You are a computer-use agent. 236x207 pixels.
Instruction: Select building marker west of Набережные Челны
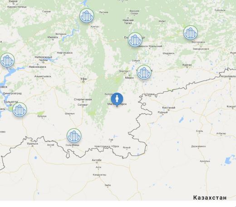[x=7, y=60]
